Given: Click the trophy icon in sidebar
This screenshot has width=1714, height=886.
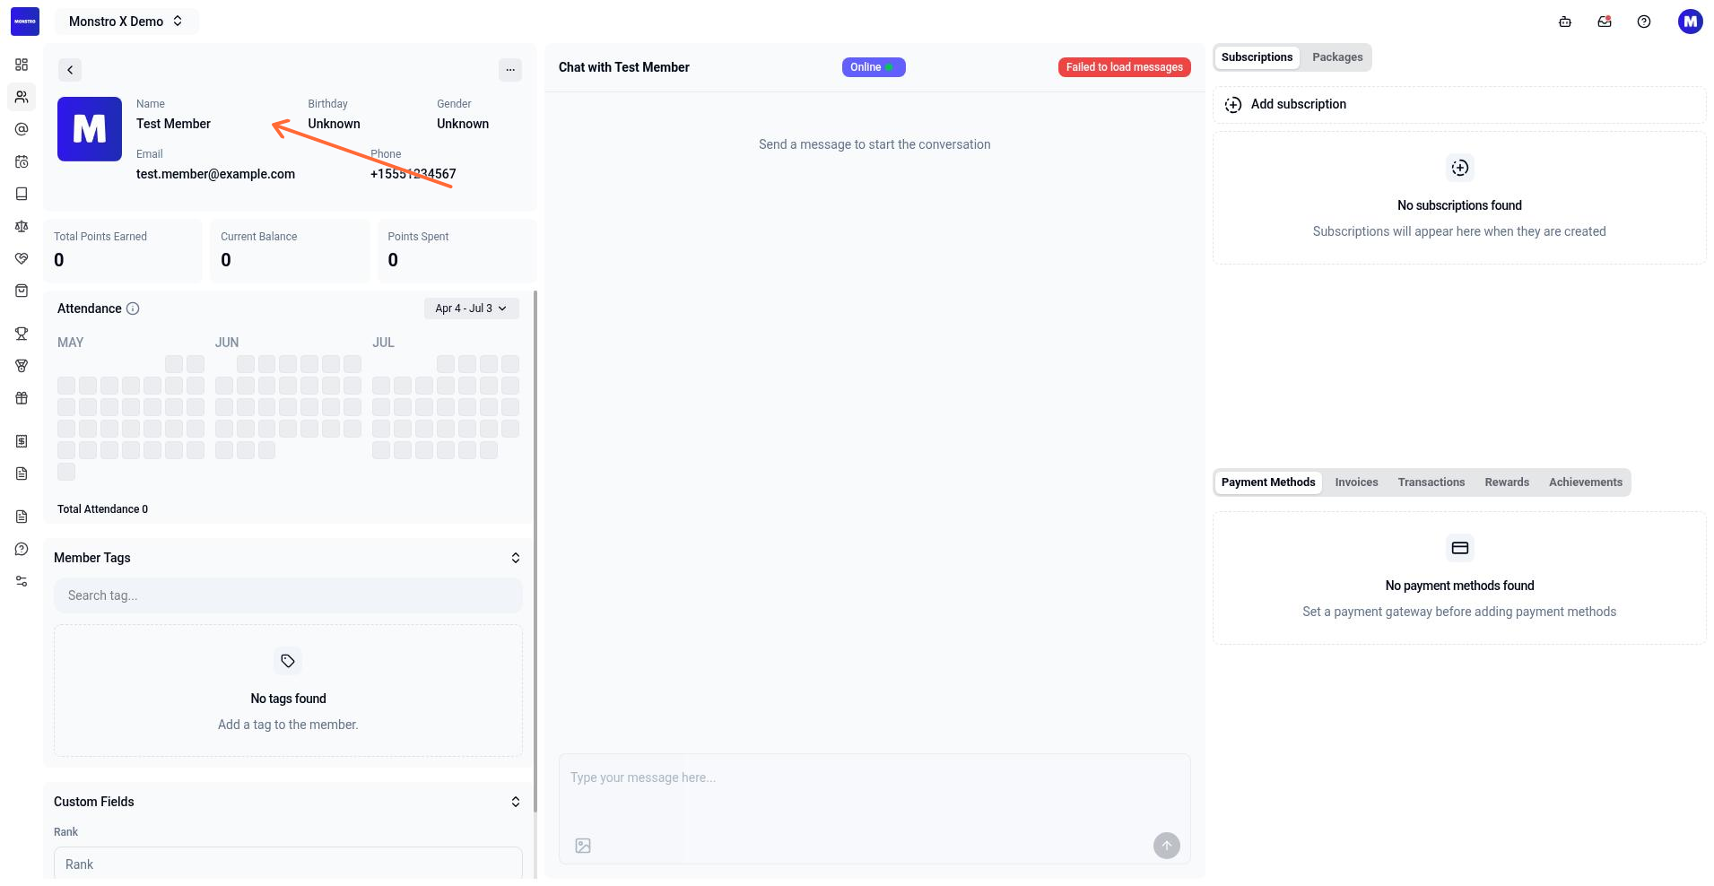Looking at the screenshot, I should (x=22, y=334).
